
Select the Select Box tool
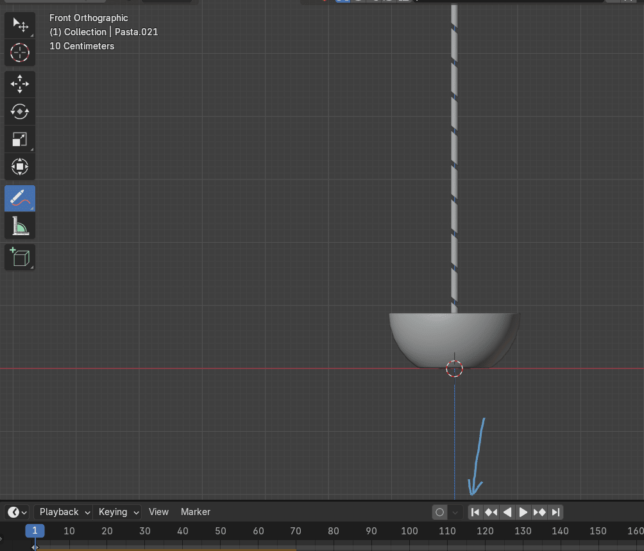[20, 25]
